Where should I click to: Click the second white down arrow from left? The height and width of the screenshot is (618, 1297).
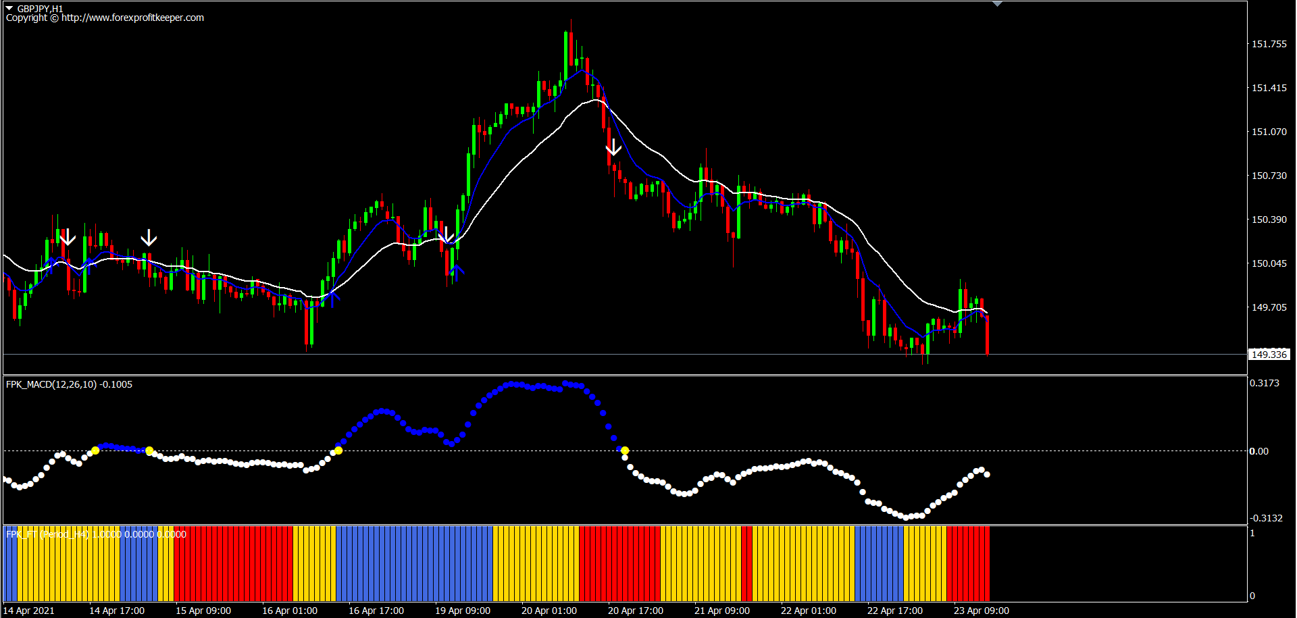[149, 238]
